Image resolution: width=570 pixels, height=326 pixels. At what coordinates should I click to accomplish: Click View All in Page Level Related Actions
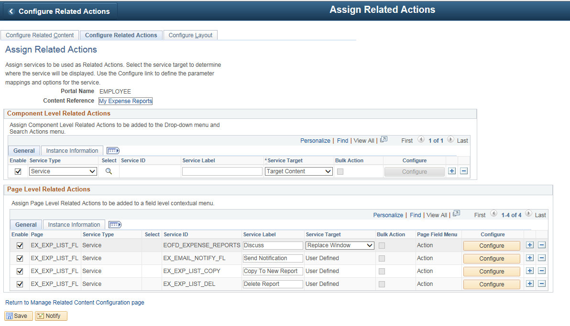coord(437,214)
